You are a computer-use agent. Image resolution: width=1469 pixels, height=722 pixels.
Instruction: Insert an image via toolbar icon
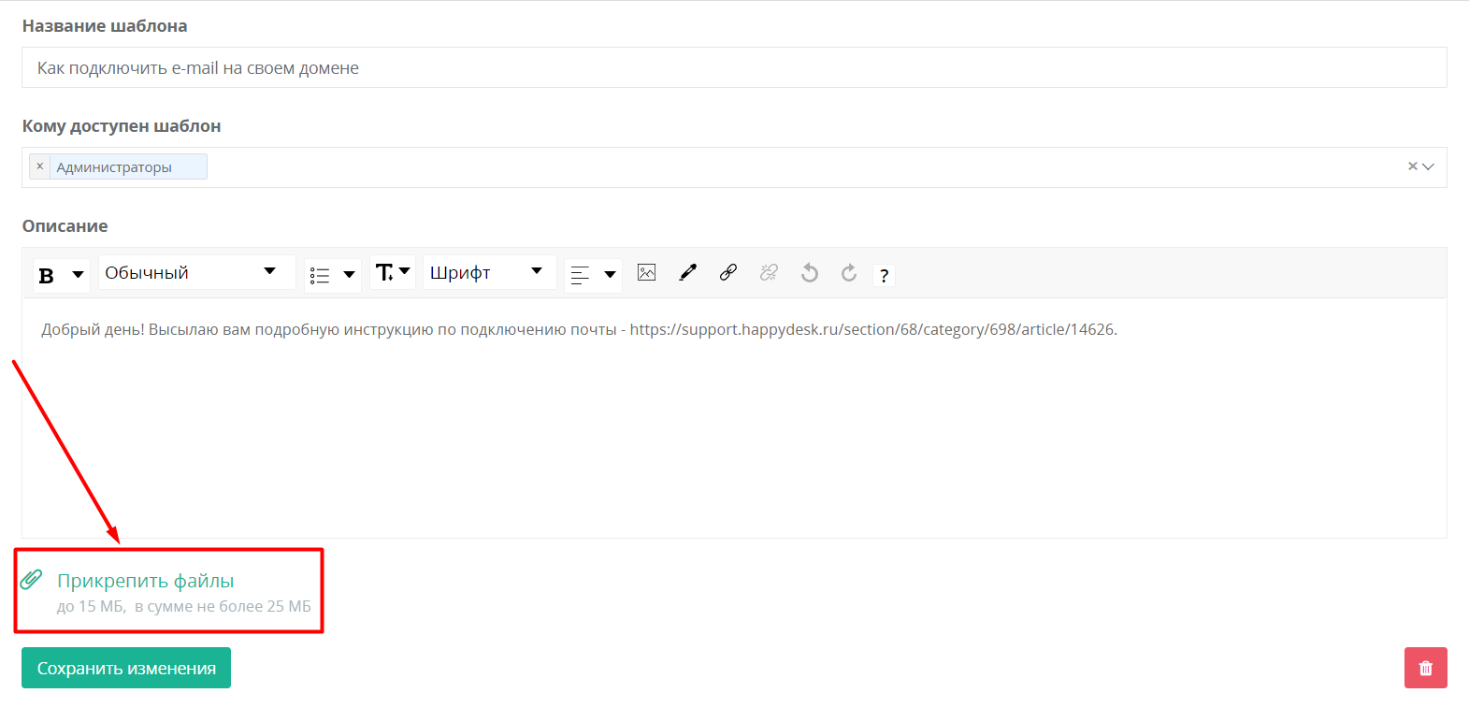[646, 272]
